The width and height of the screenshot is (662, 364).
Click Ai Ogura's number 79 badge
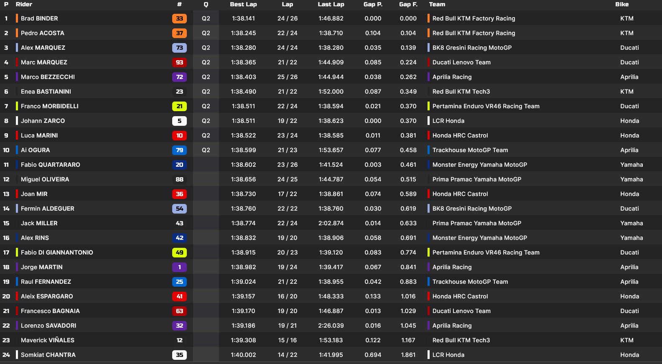tap(179, 150)
